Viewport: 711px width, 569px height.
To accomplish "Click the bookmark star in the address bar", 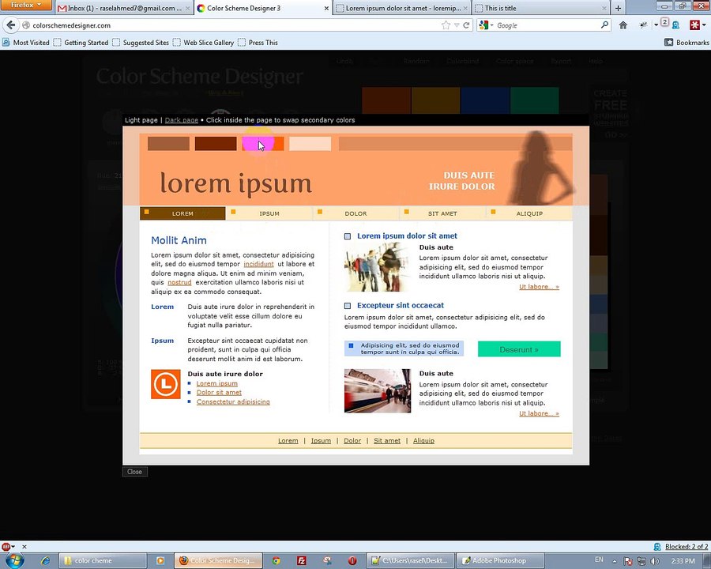I will [x=446, y=25].
